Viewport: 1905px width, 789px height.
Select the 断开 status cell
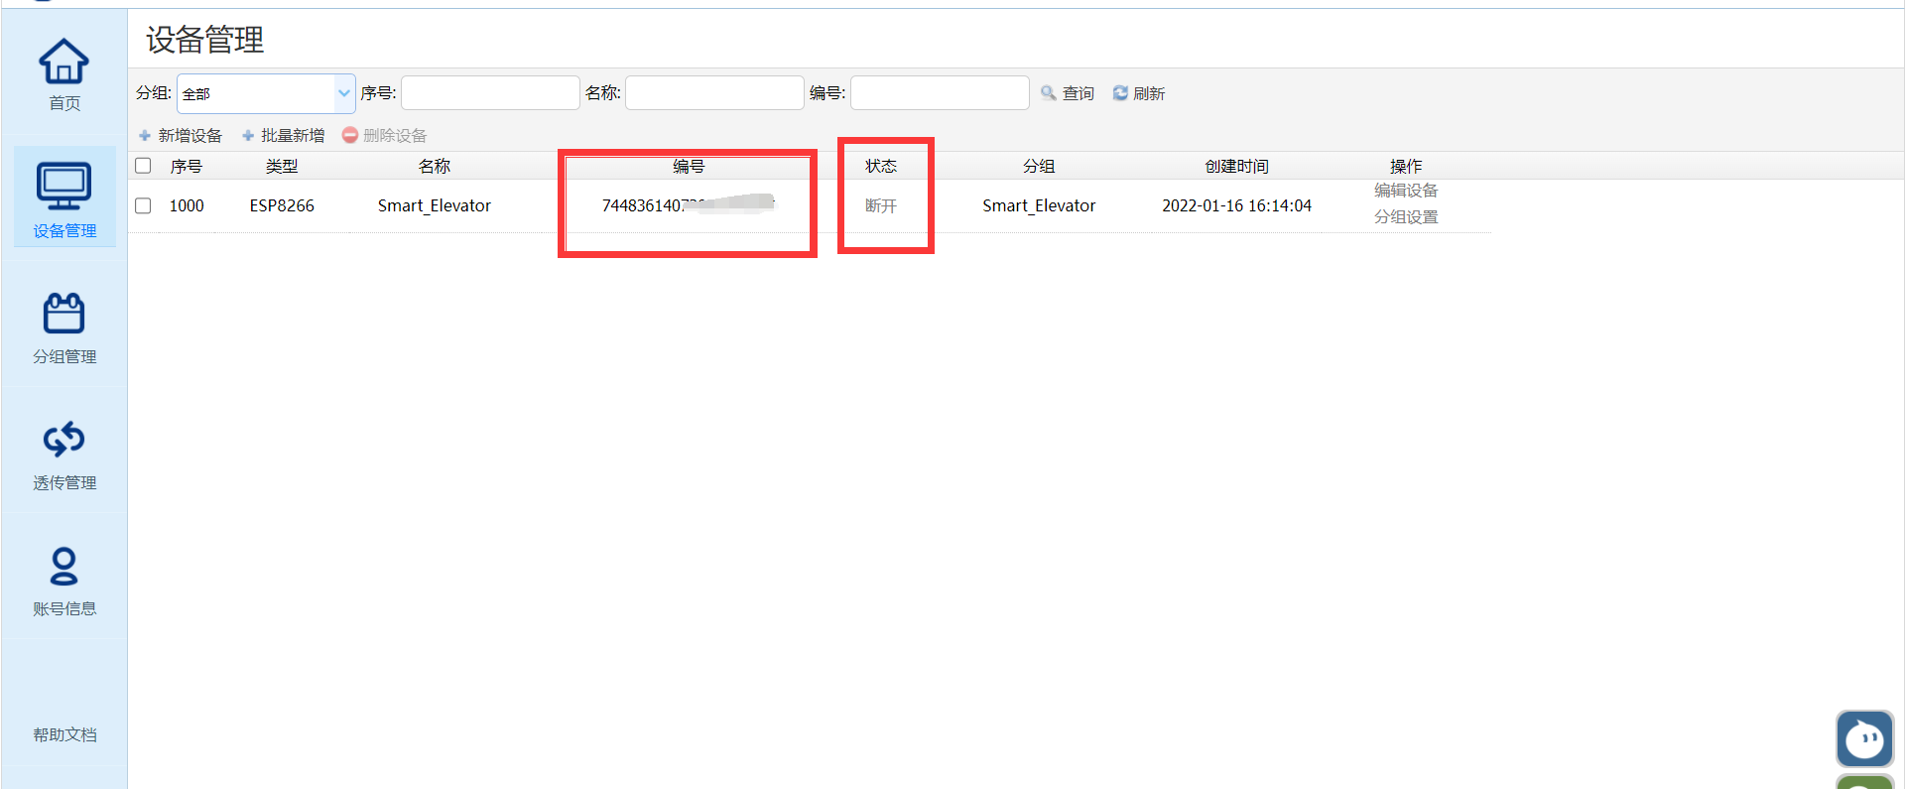click(x=881, y=205)
